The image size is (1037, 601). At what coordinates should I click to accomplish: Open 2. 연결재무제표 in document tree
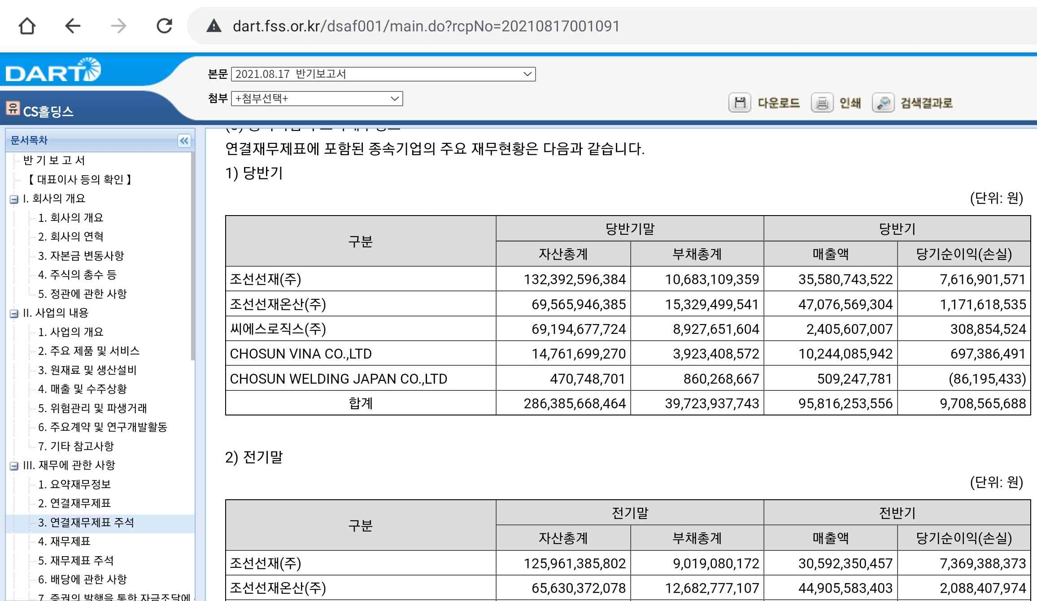(x=74, y=503)
